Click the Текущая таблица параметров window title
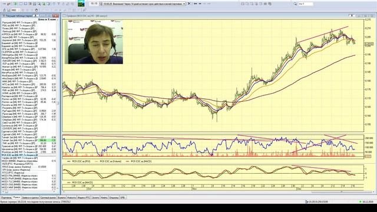The image size is (377, 212). point(19,16)
